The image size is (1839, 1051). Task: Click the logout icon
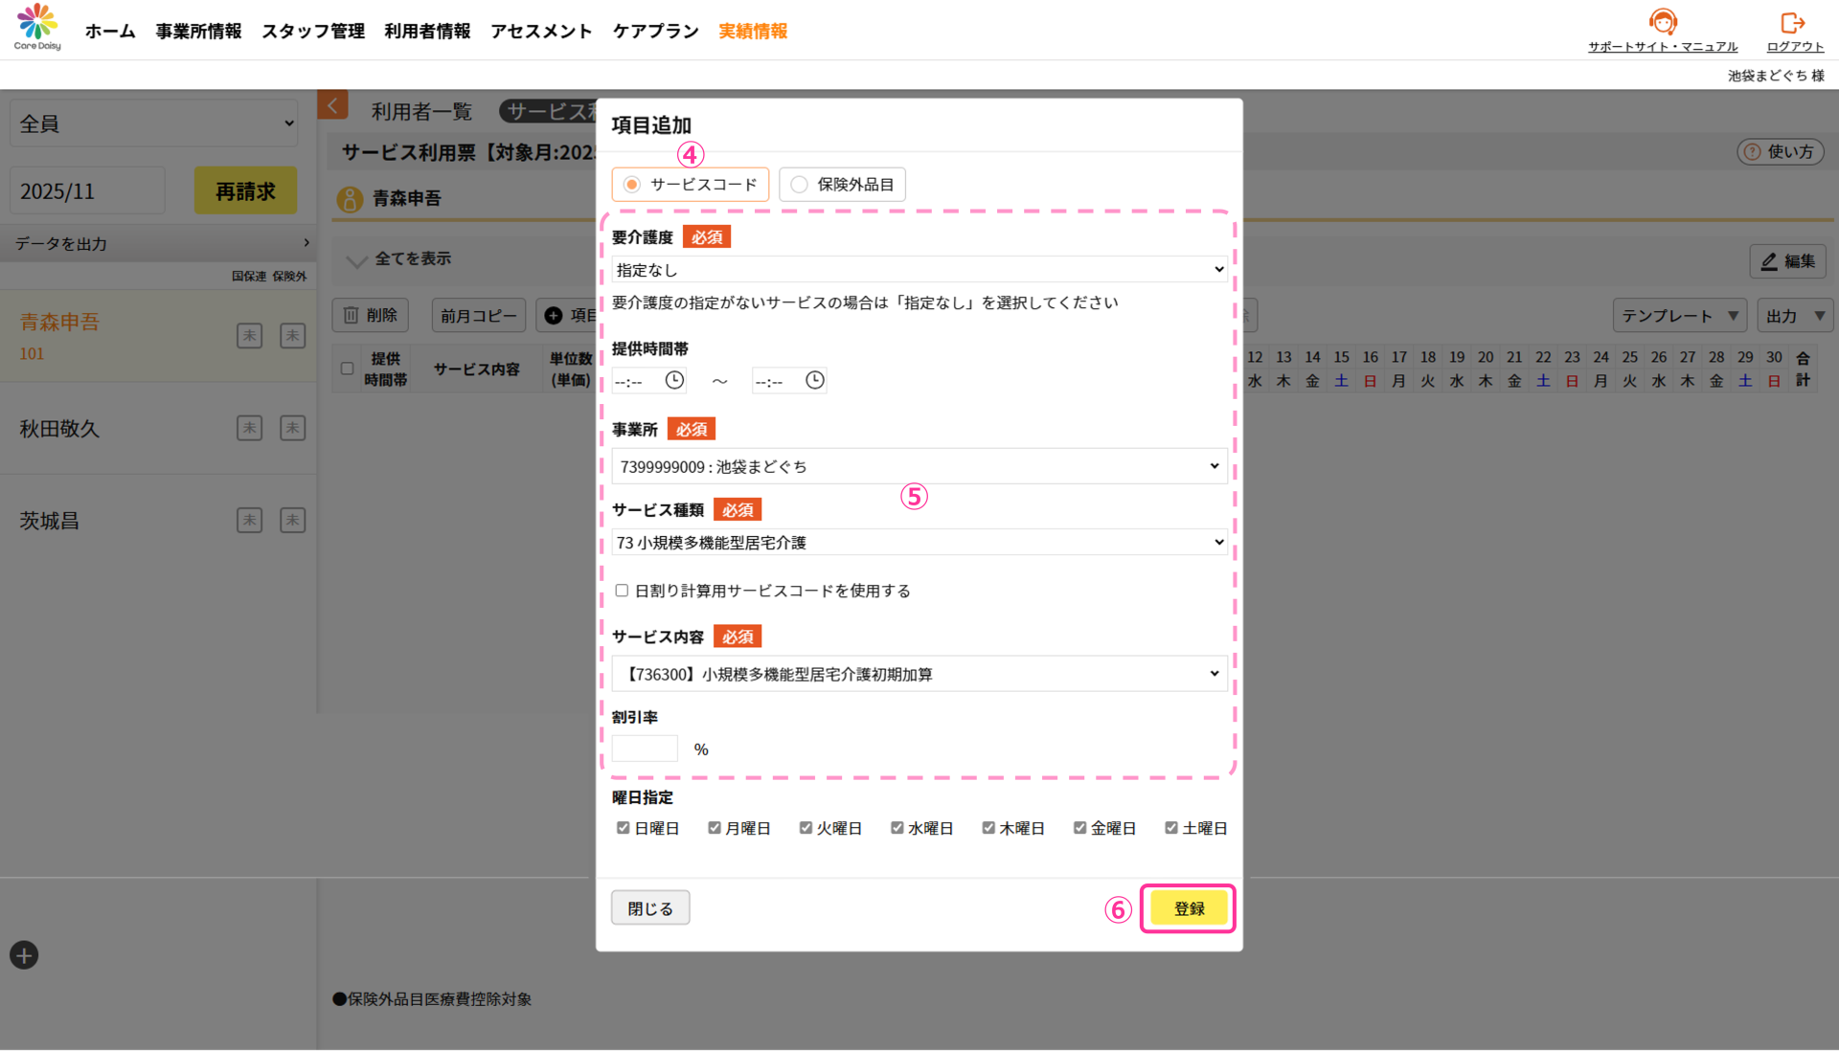pos(1793,22)
